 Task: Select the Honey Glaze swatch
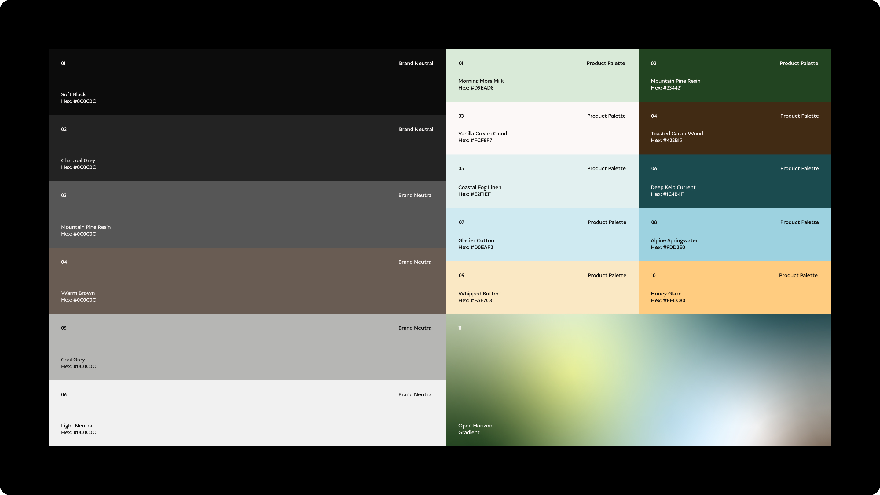[x=735, y=287]
